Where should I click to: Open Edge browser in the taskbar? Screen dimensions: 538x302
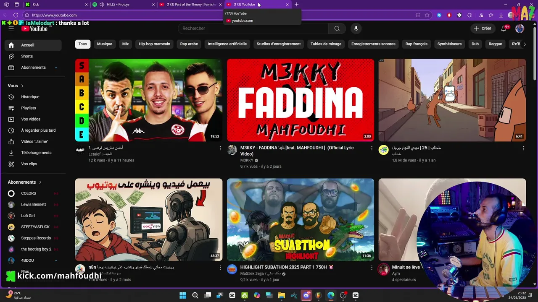pos(331,295)
